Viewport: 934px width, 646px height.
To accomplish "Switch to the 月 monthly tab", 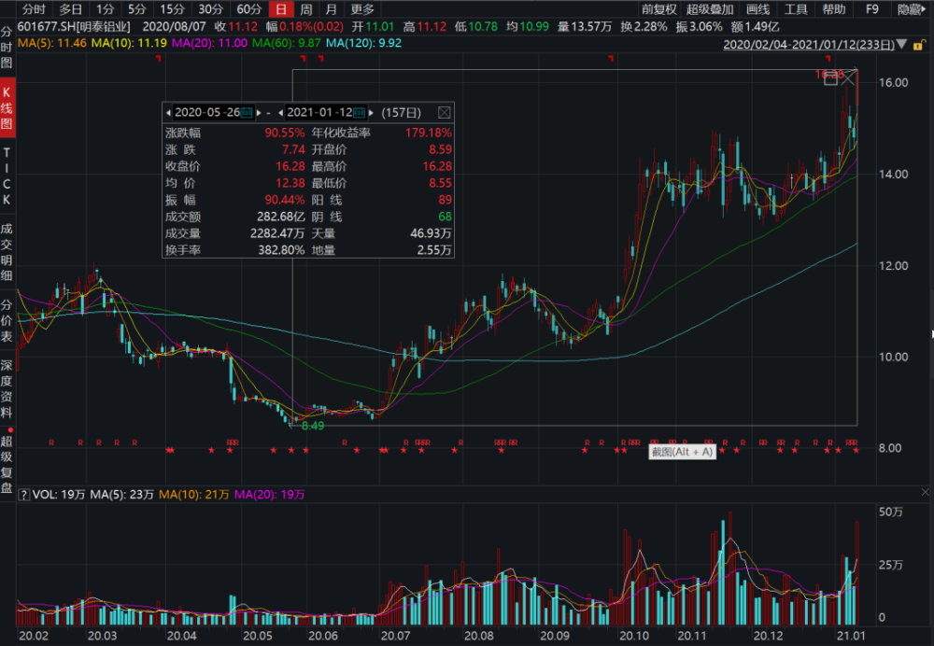I will click(x=332, y=9).
